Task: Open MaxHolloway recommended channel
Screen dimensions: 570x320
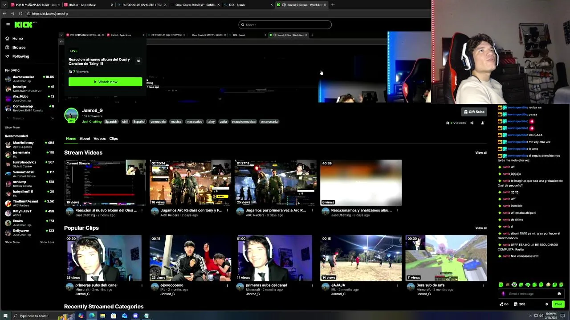Action: (29, 145)
